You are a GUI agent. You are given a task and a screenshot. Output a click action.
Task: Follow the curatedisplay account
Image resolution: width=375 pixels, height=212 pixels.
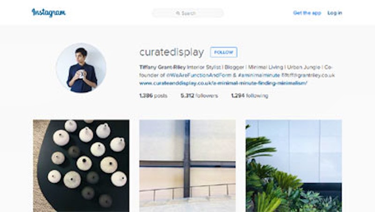tap(224, 52)
